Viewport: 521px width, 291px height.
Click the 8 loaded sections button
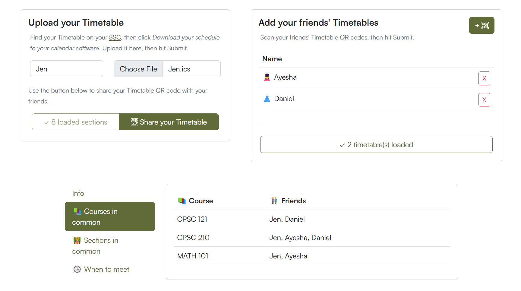(75, 122)
